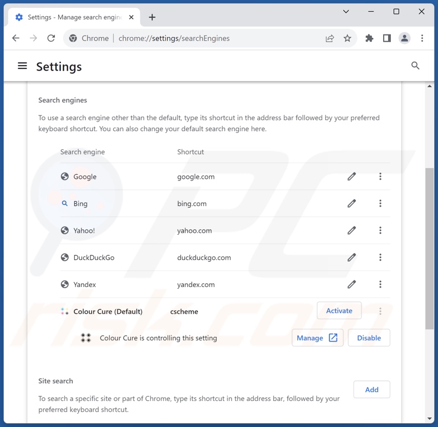Activate the Colour Cure search engine
Image resolution: width=438 pixels, height=427 pixels.
[339, 310]
